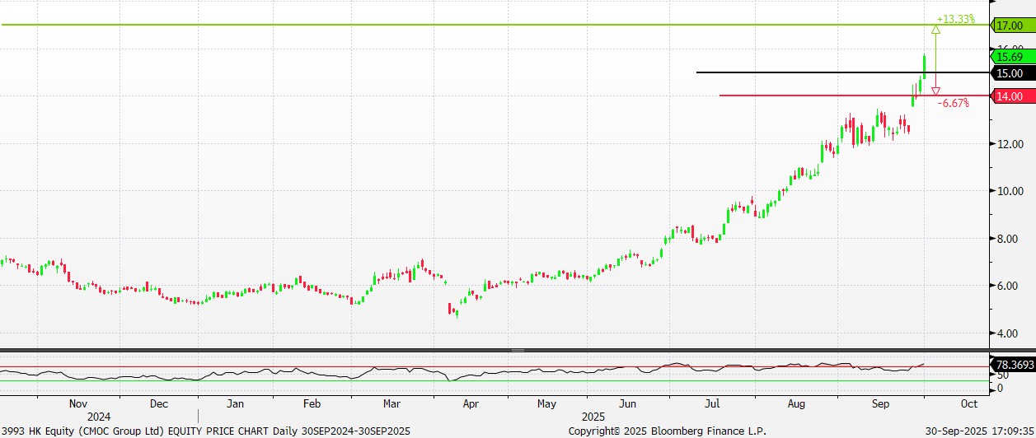Select the red horizontal line at 14.00
The width and height of the screenshot is (1036, 438).
[x=854, y=96]
